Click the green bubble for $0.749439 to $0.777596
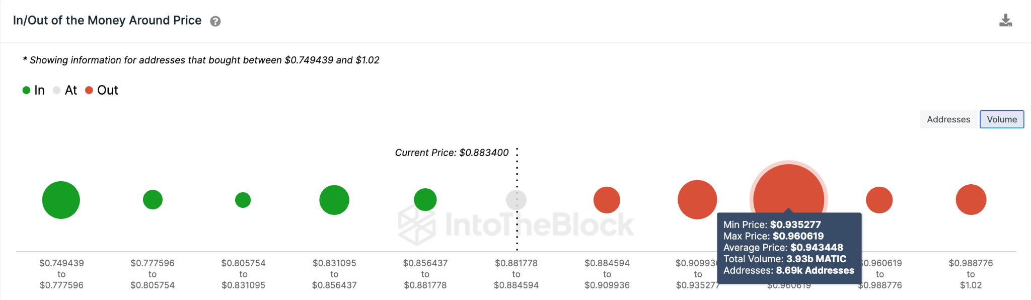The width and height of the screenshot is (1031, 300). (61, 200)
